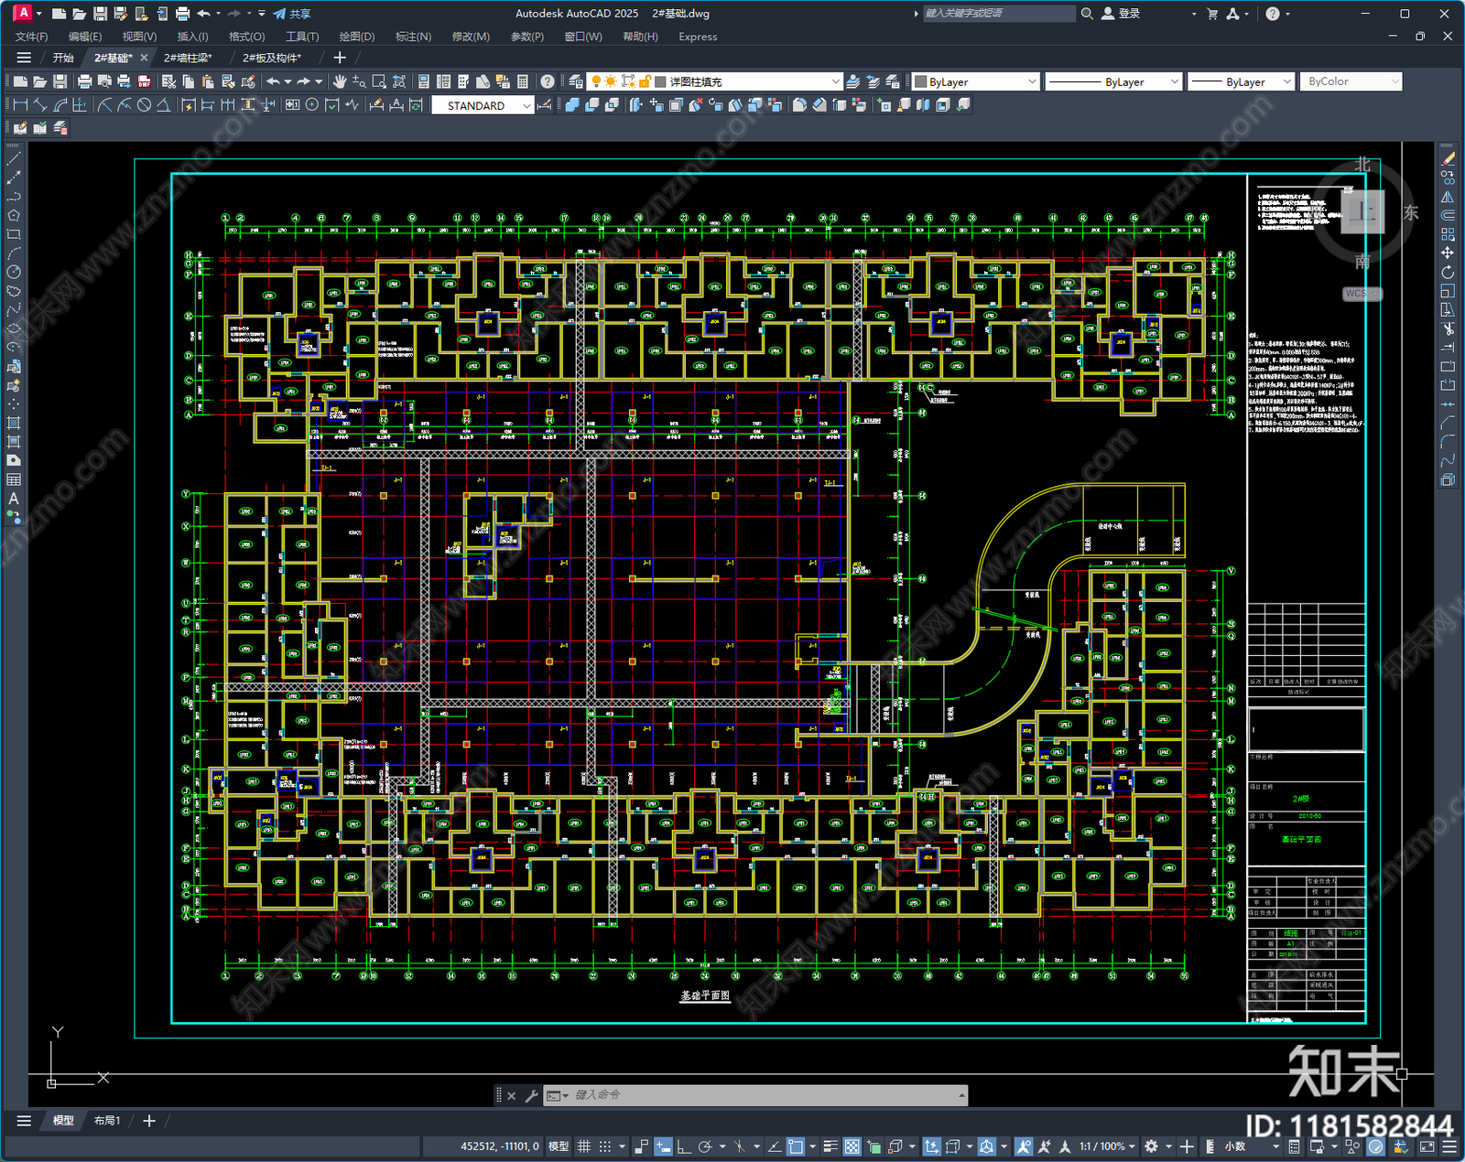Expand the quick access toolbar customize arrow
Screen dimensions: 1465x1162
(262, 14)
